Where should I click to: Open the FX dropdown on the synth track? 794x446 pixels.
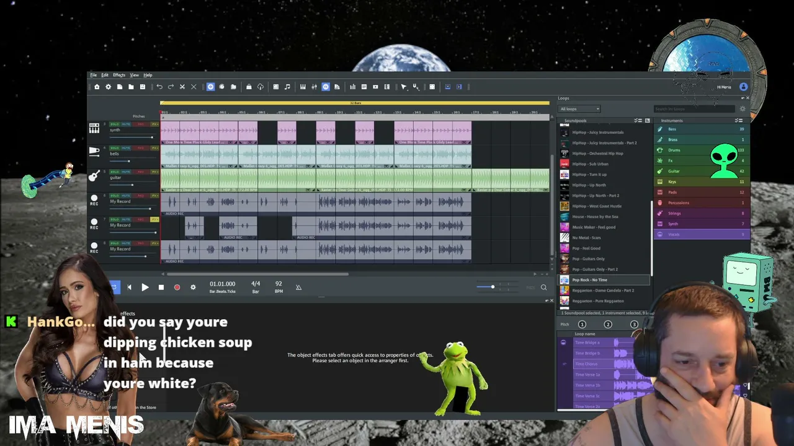click(154, 125)
